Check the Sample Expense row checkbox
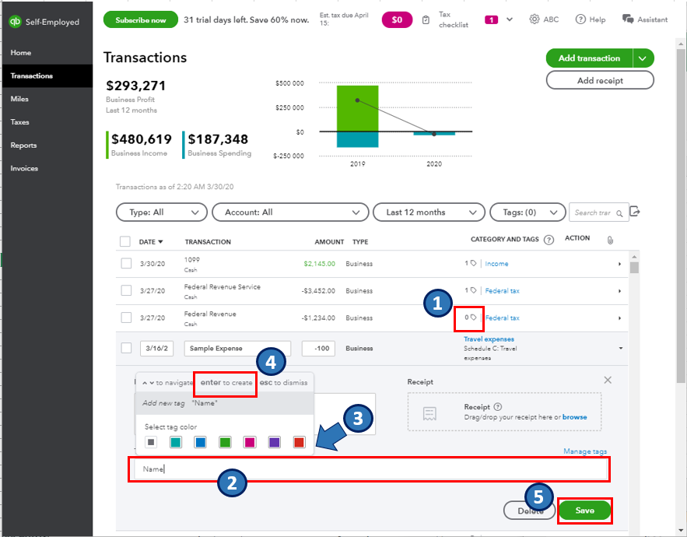Image resolution: width=687 pixels, height=537 pixels. (126, 348)
